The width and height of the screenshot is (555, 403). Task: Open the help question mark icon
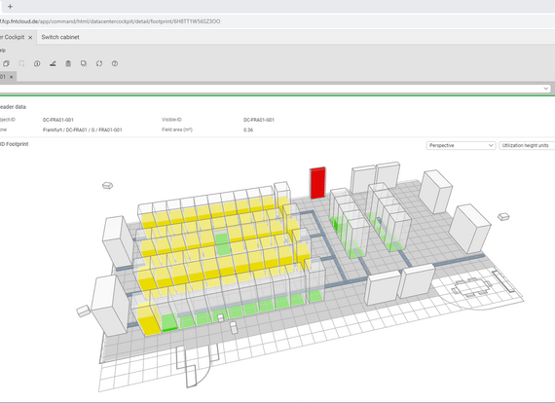click(x=115, y=63)
